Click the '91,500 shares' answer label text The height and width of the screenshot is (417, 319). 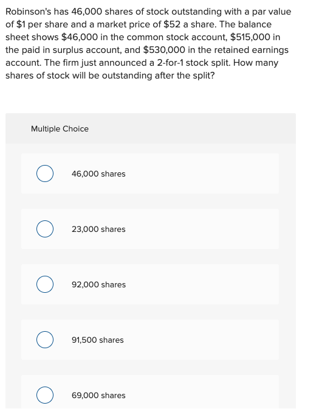coord(98,340)
